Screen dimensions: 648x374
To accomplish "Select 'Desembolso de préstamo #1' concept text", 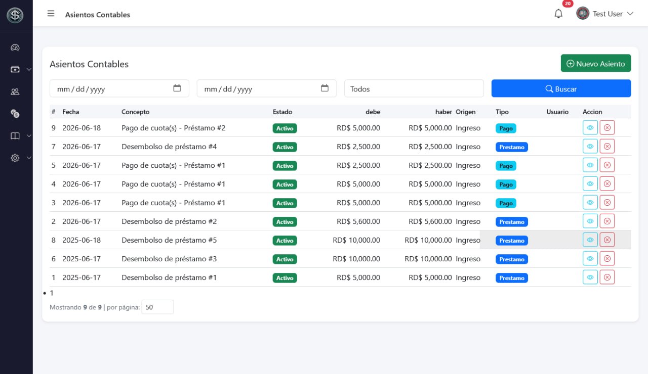I will point(169,277).
